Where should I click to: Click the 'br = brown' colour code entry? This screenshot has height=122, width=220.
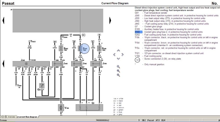[119, 108]
